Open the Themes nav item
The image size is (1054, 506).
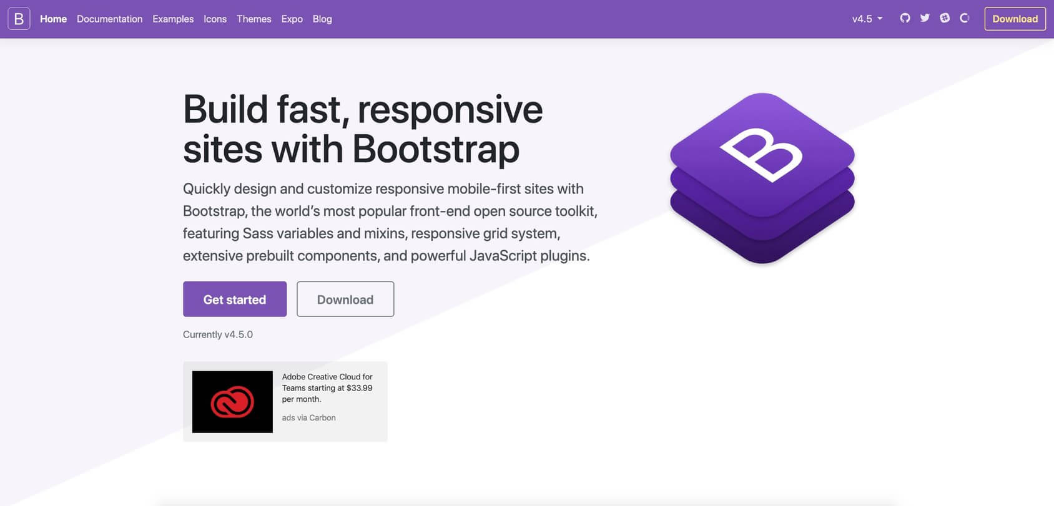(254, 19)
